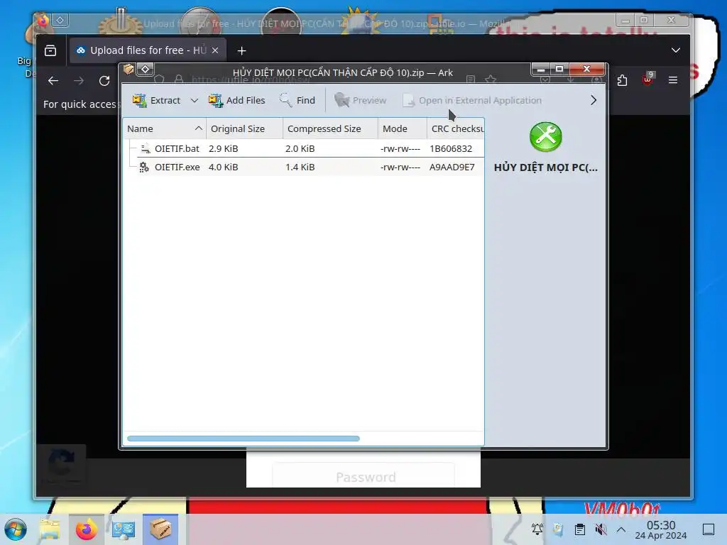
Task: Open Firefox extensions puzzle icon
Action: pos(622,81)
